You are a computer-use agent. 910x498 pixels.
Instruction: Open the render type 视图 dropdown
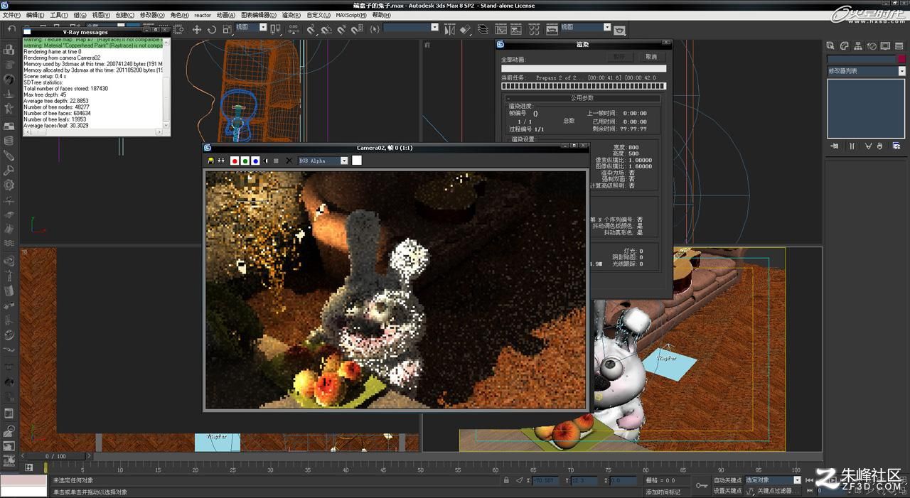(x=586, y=27)
